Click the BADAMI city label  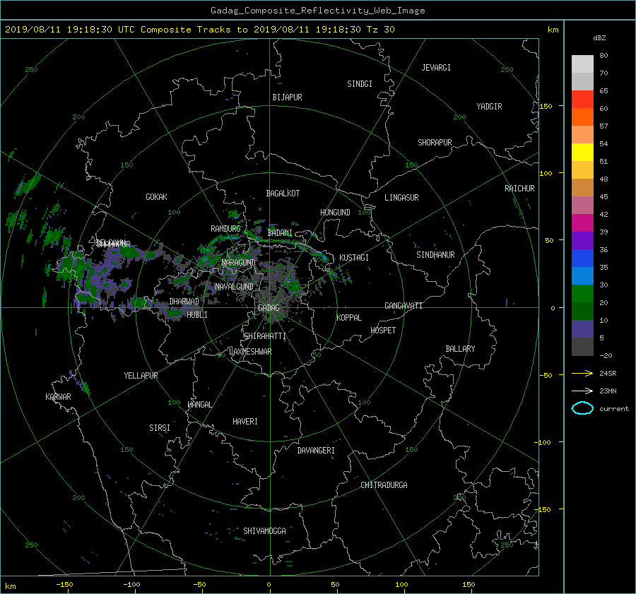280,233
